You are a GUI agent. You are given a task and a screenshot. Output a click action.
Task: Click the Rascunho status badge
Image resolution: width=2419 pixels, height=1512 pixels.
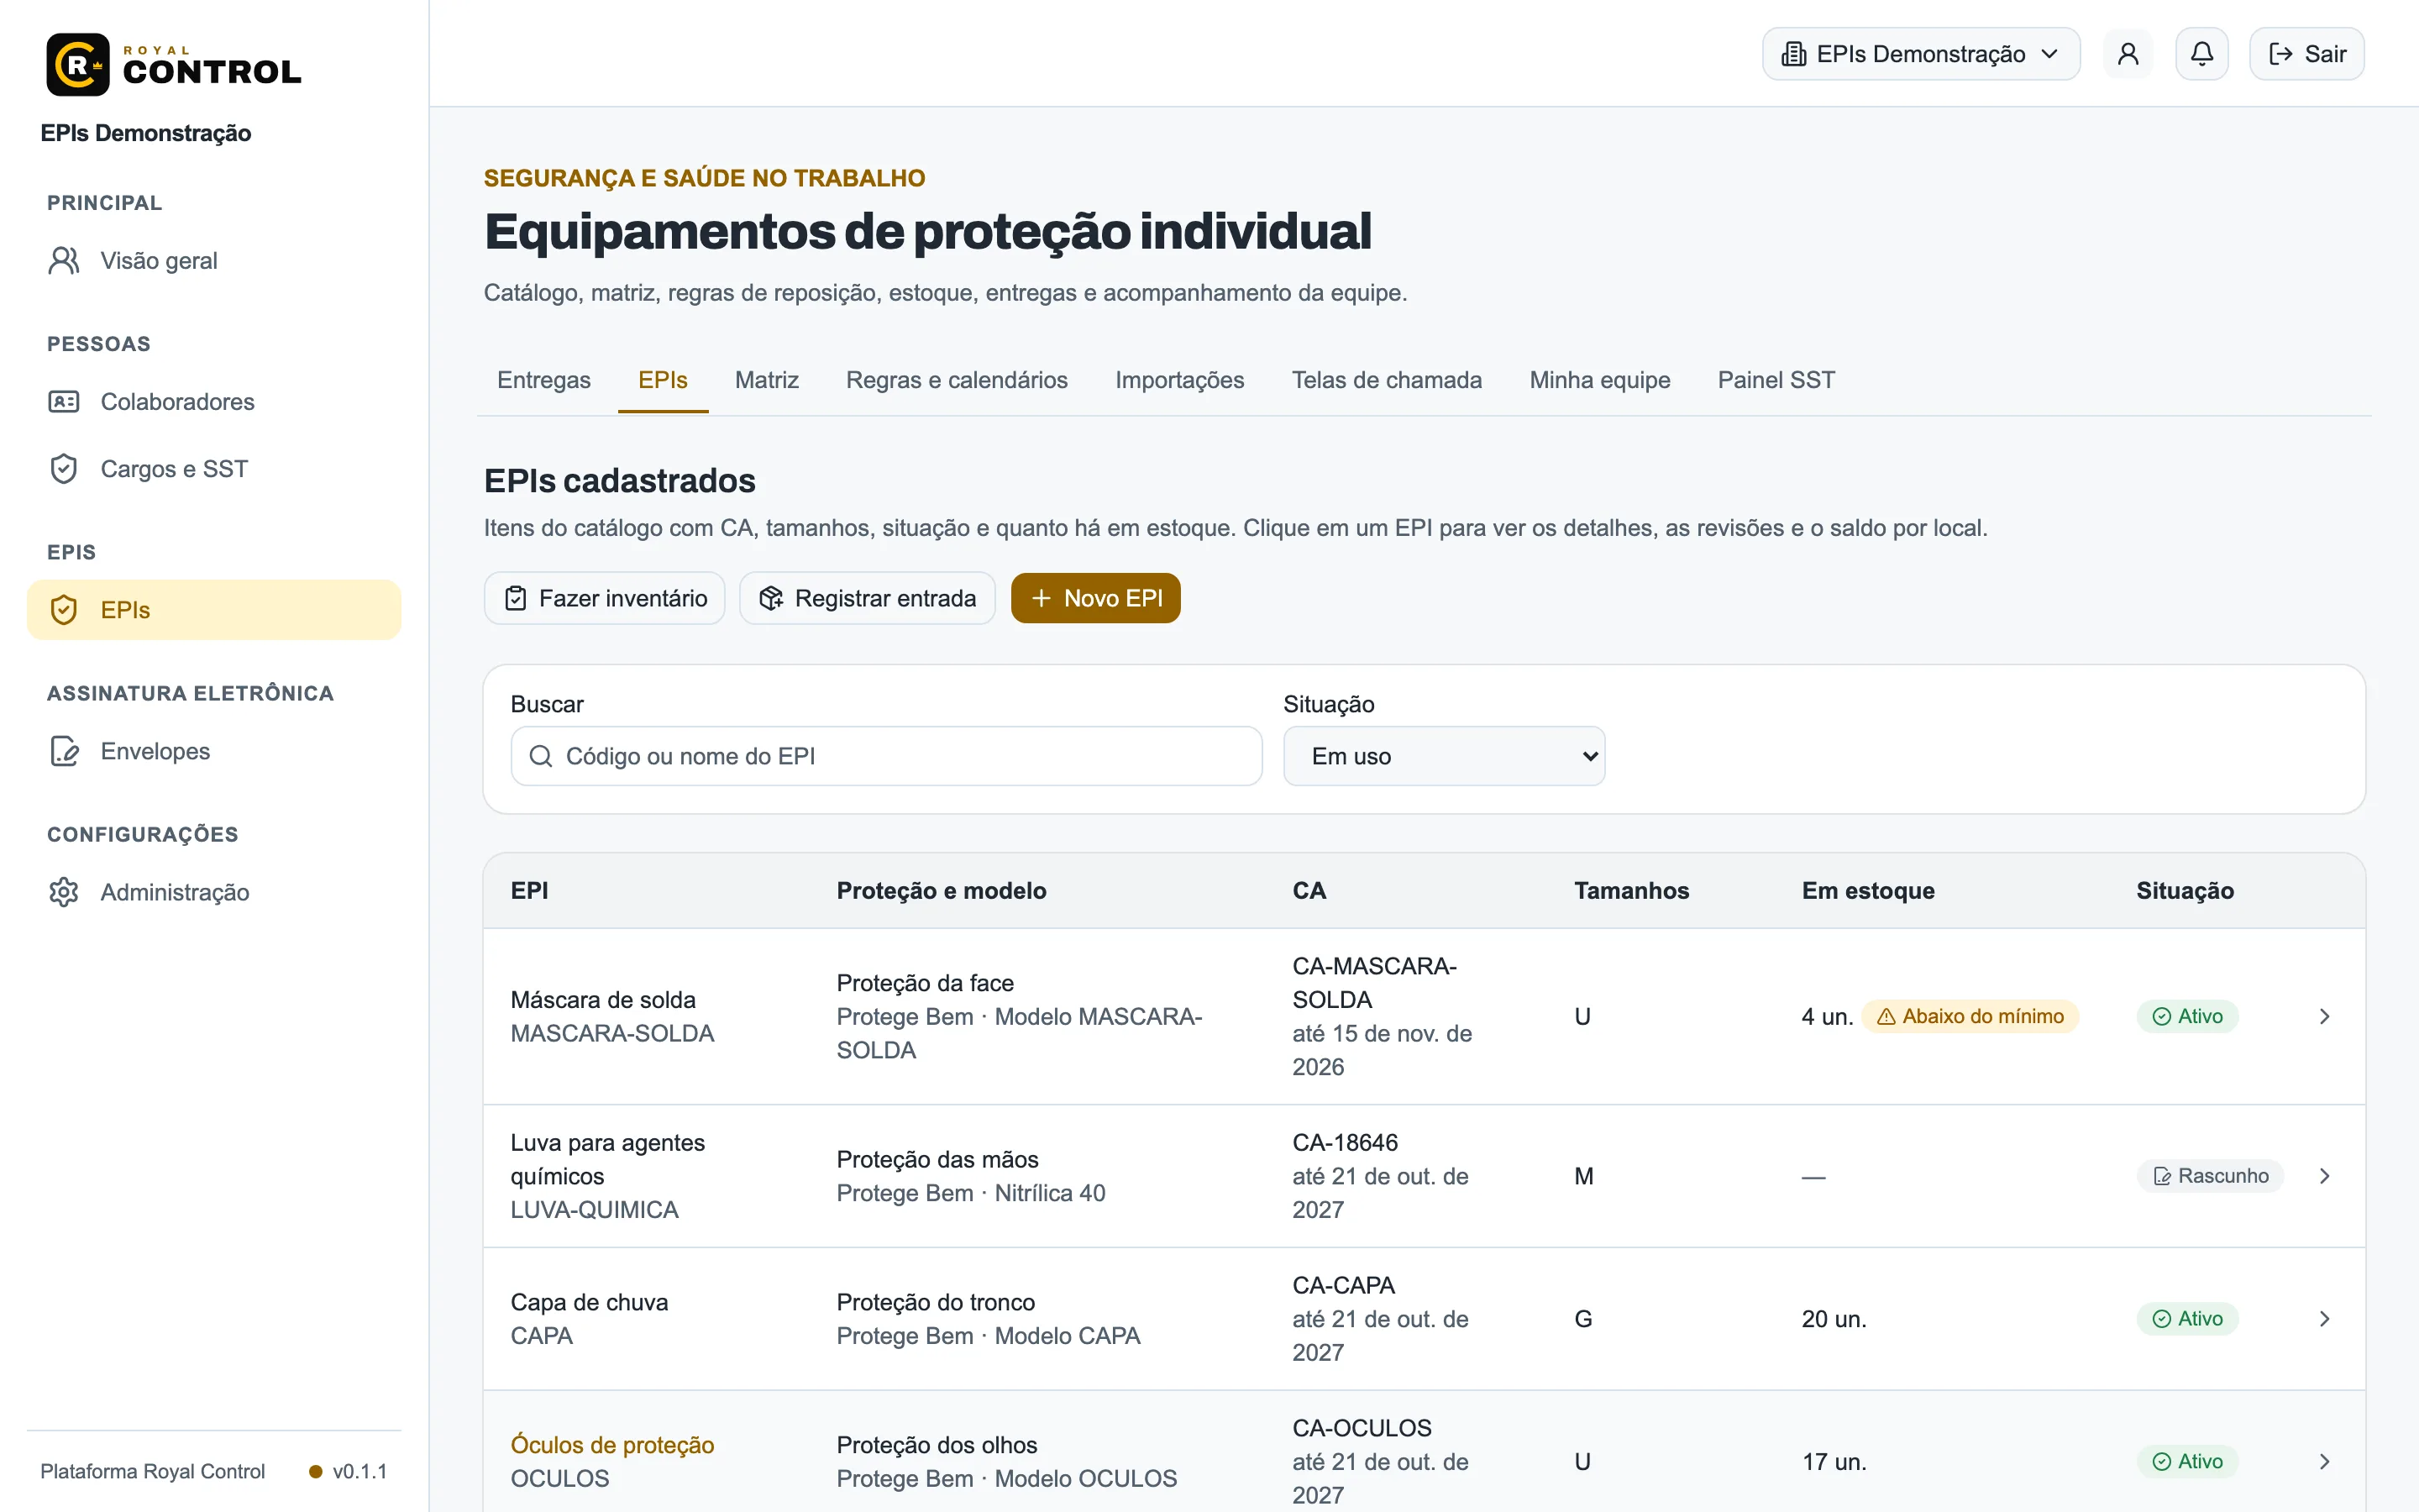(2210, 1176)
